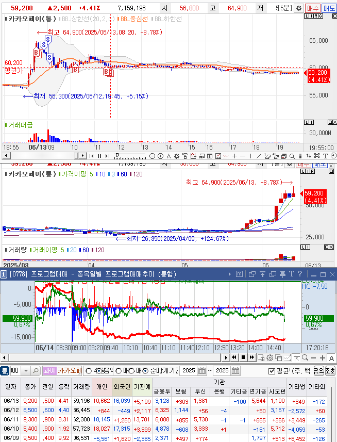
Task: Open help question mark in 프로그램매매 title bar
Action: coord(300,274)
